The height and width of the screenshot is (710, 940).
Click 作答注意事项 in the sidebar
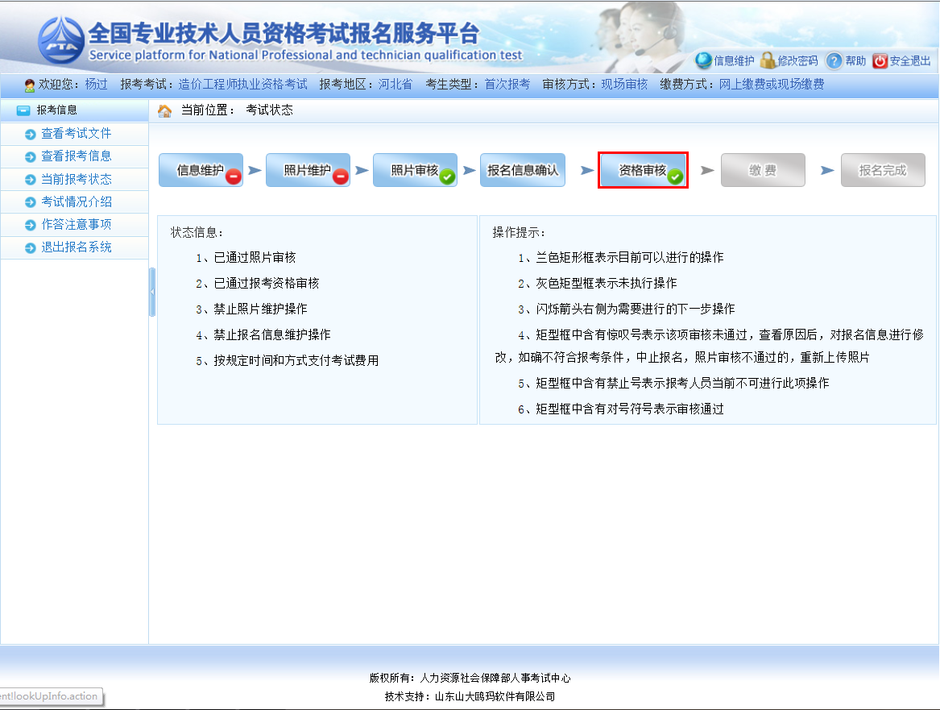[x=76, y=225]
